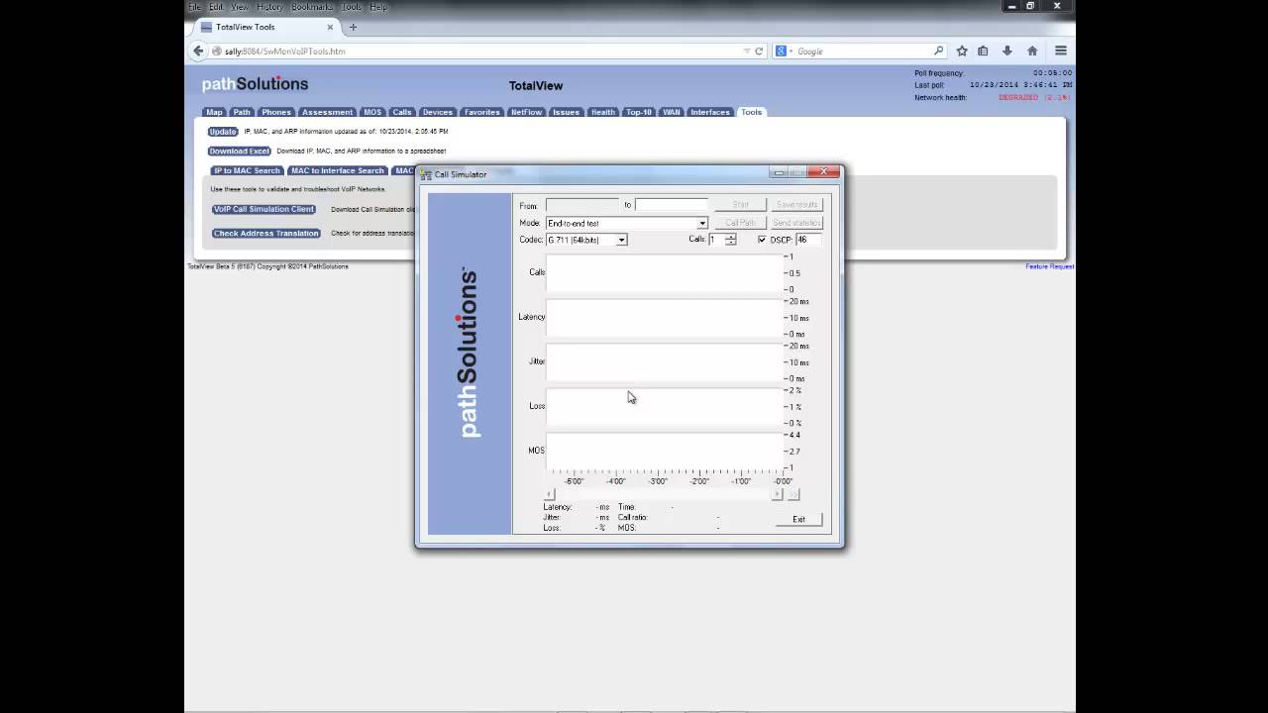The height and width of the screenshot is (713, 1268).
Task: Close the TotalView Tools browser tab
Action: click(330, 27)
